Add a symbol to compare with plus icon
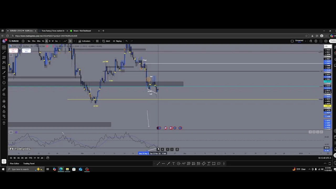 23,41
